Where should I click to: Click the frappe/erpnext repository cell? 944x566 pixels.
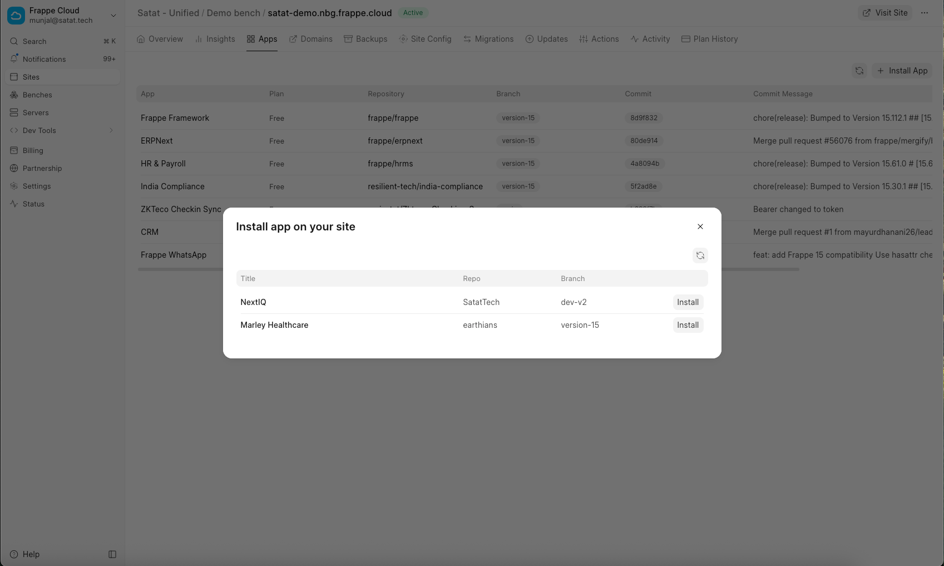[395, 141]
